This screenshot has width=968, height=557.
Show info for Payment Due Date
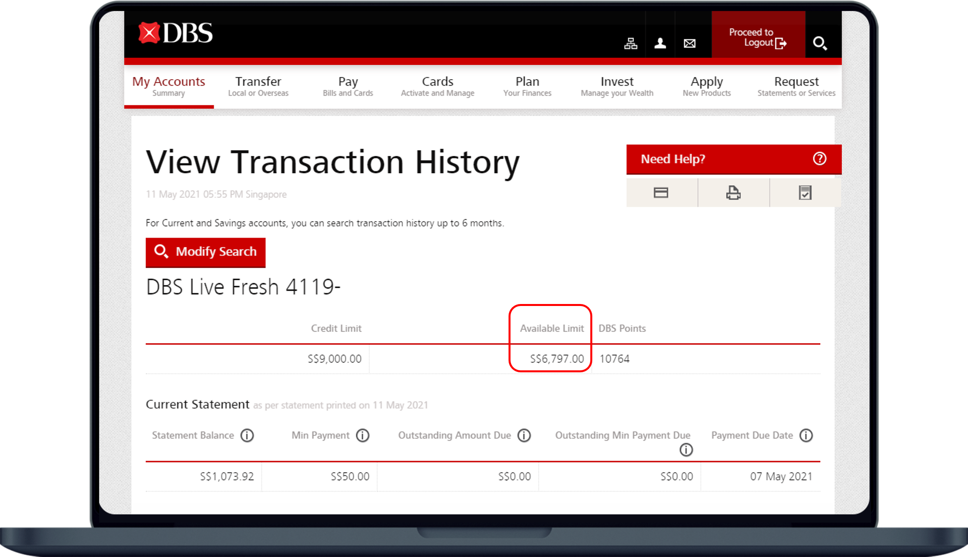[x=806, y=435]
